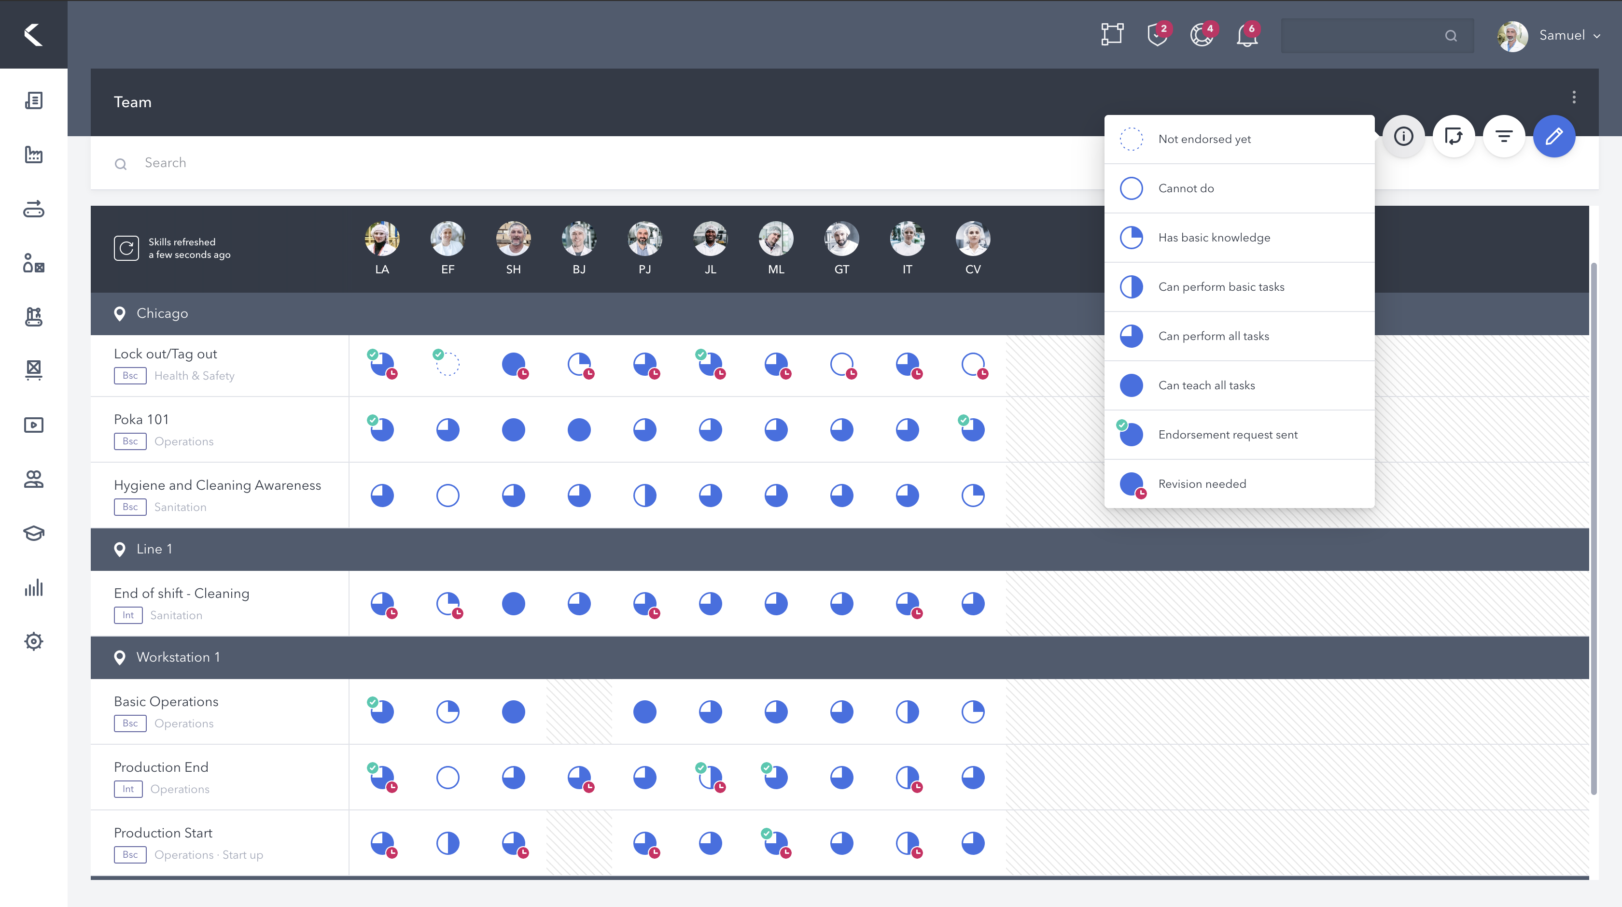This screenshot has width=1622, height=907.
Task: Click the vertical scrollbar on the right
Action: pos(1594,529)
